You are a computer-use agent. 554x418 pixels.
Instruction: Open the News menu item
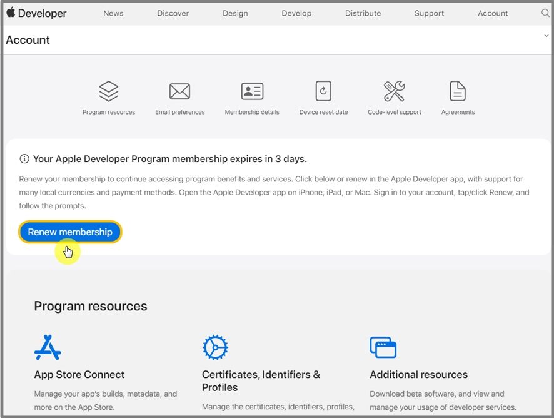point(113,13)
